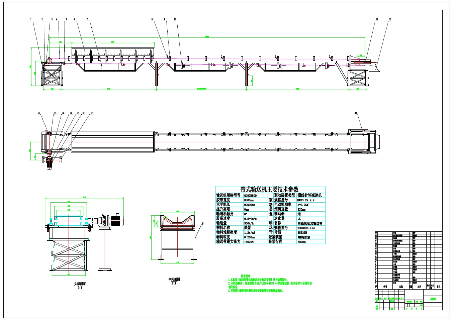Screen dimensions: 453x320
Task: Click the 电动机功率 label cell
Action: tap(283, 204)
